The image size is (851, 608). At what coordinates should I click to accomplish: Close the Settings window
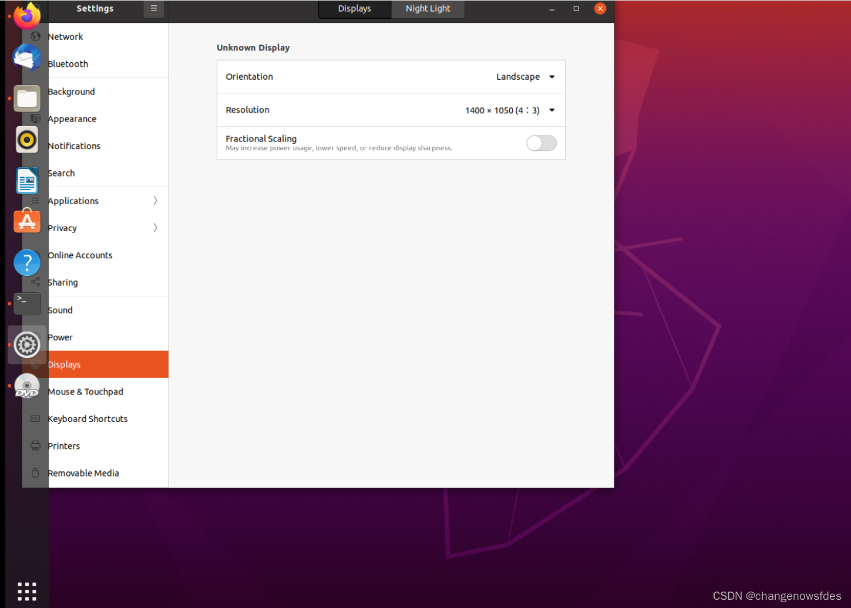(x=600, y=8)
